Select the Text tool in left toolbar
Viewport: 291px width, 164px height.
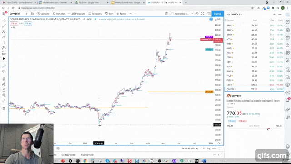click(x=4, y=42)
